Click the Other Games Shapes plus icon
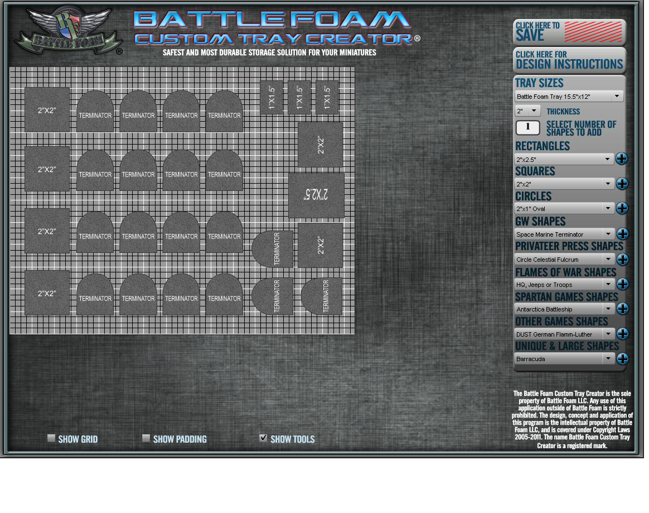Screen dimensions: 649x513 click(x=622, y=334)
